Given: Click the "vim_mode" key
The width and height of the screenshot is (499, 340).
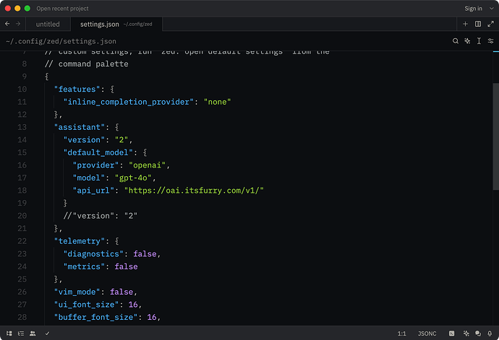Looking at the screenshot, I should click(77, 292).
